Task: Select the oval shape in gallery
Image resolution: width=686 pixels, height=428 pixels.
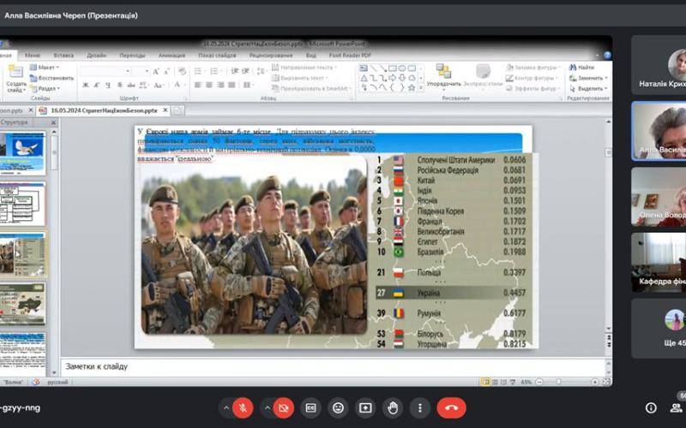Action: click(401, 68)
